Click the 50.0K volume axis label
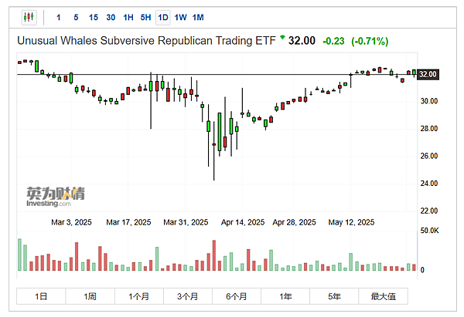464x317 pixels. click(429, 231)
